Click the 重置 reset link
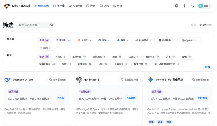 [207, 67]
